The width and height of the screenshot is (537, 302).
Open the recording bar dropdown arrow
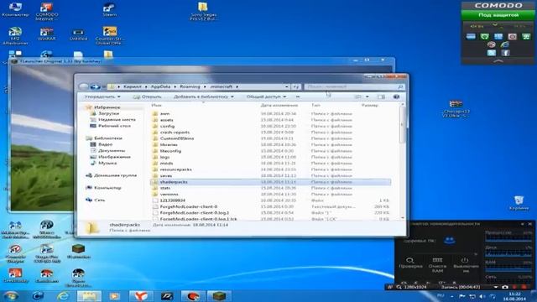pyautogui.click(x=496, y=287)
